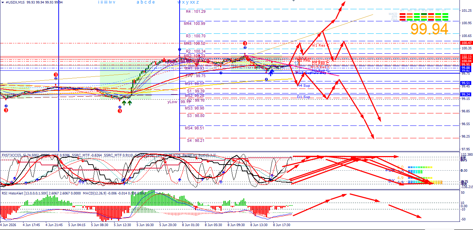Viewport: 473px width, 230px height.
Task: Click the R4 : 101.29 pivot label
Action: click(196, 11)
